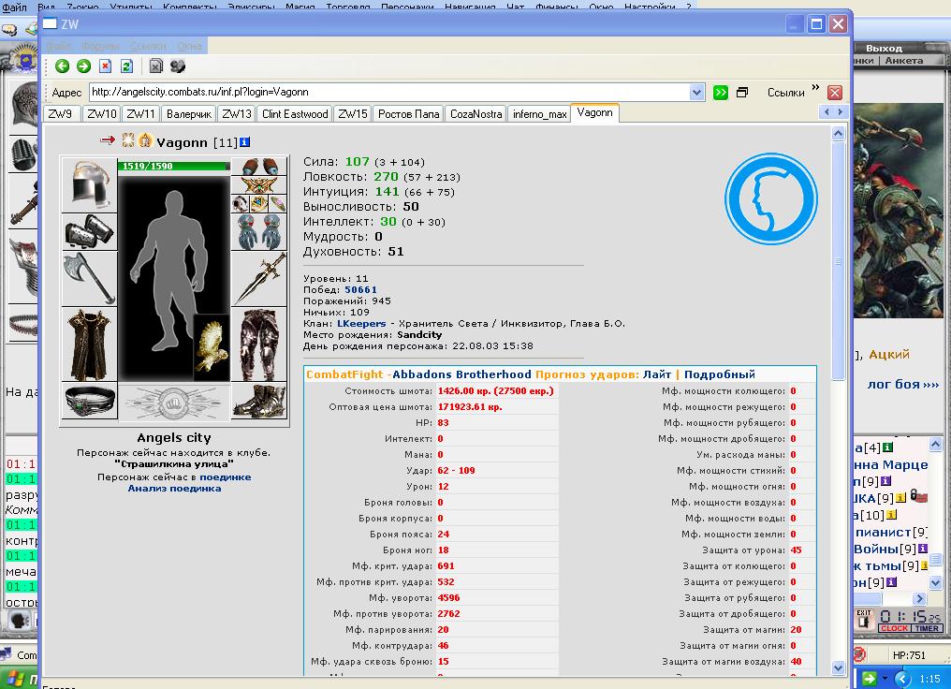The image size is (951, 689).
Task: Switch to the ZW9 tab
Action: pyautogui.click(x=60, y=114)
